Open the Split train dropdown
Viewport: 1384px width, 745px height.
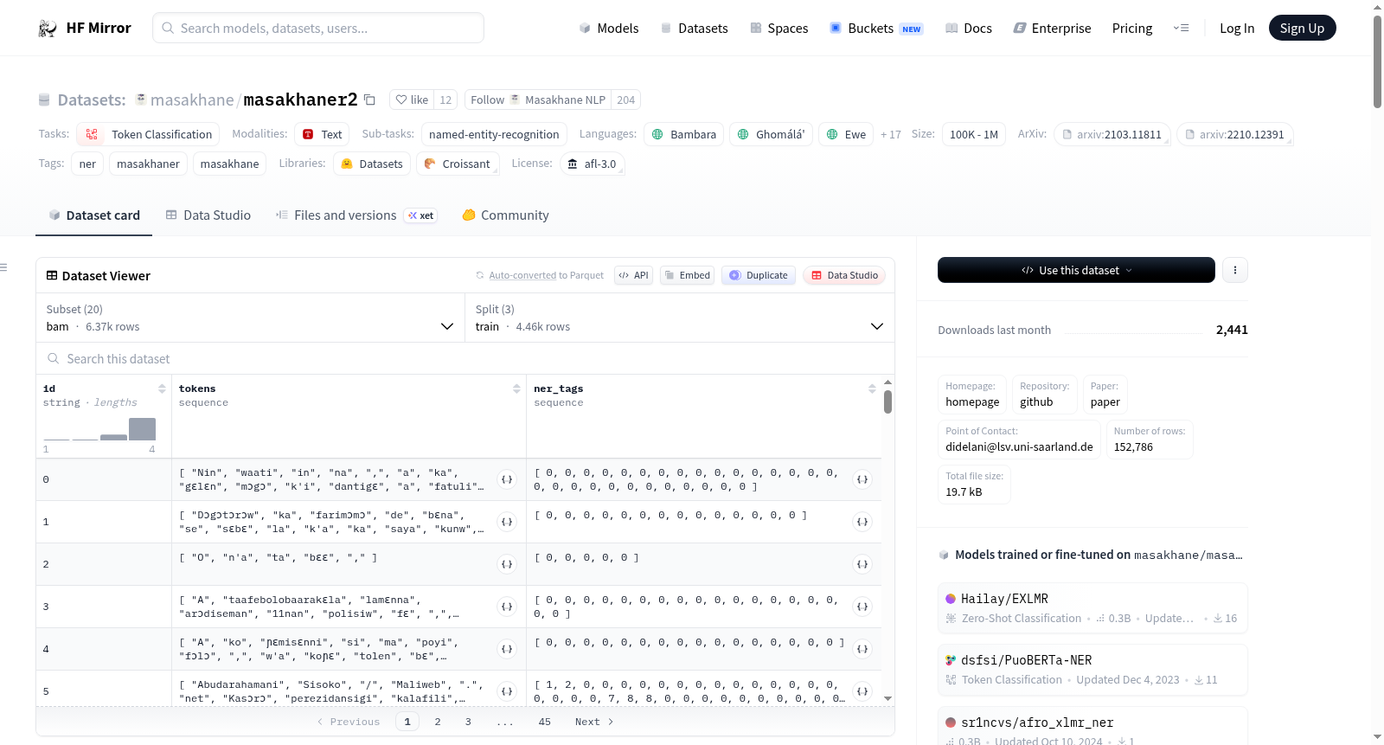click(679, 318)
